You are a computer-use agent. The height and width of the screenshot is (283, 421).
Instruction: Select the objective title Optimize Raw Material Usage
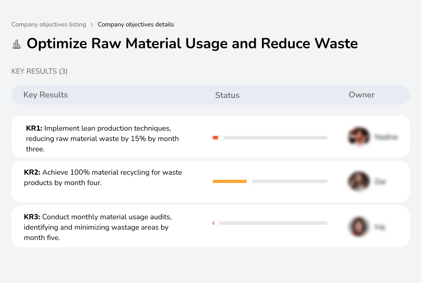[192, 44]
